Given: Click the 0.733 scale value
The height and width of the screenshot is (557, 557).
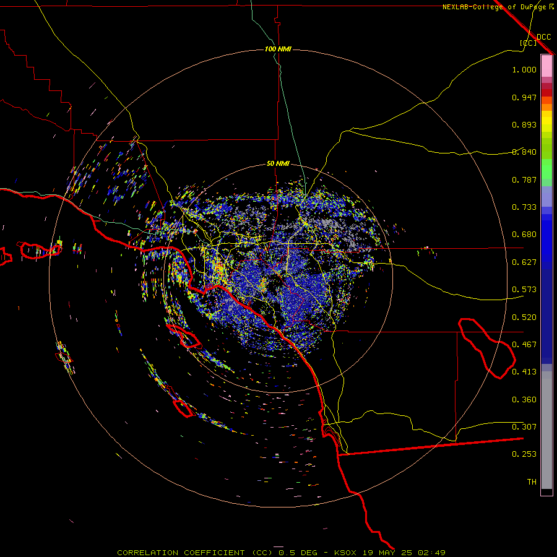Looking at the screenshot, I should [x=524, y=207].
